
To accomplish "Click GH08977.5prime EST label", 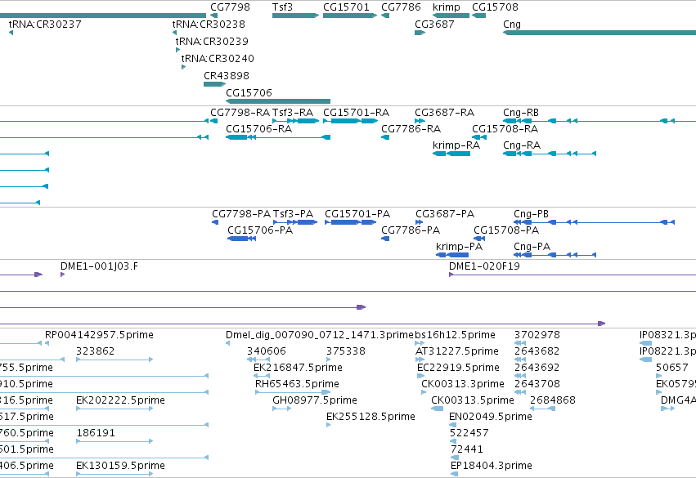I will pyautogui.click(x=315, y=400).
